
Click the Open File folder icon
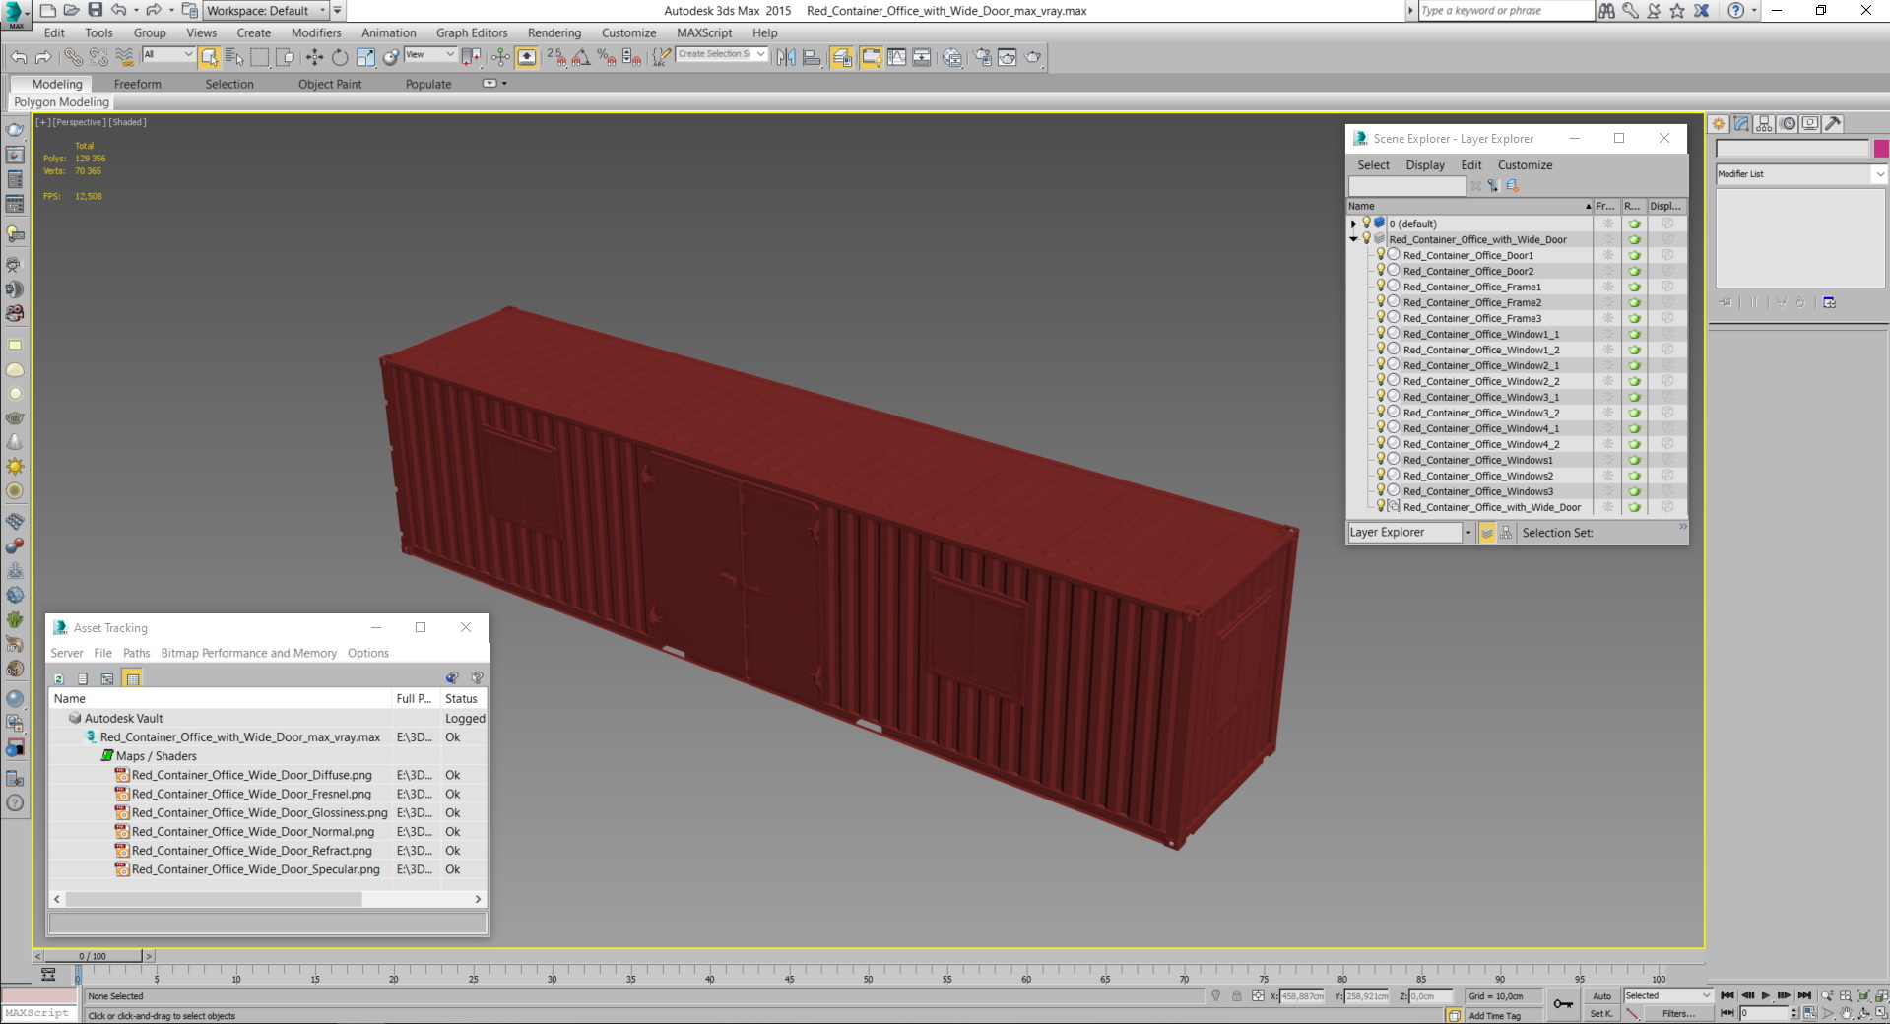pyautogui.click(x=71, y=10)
